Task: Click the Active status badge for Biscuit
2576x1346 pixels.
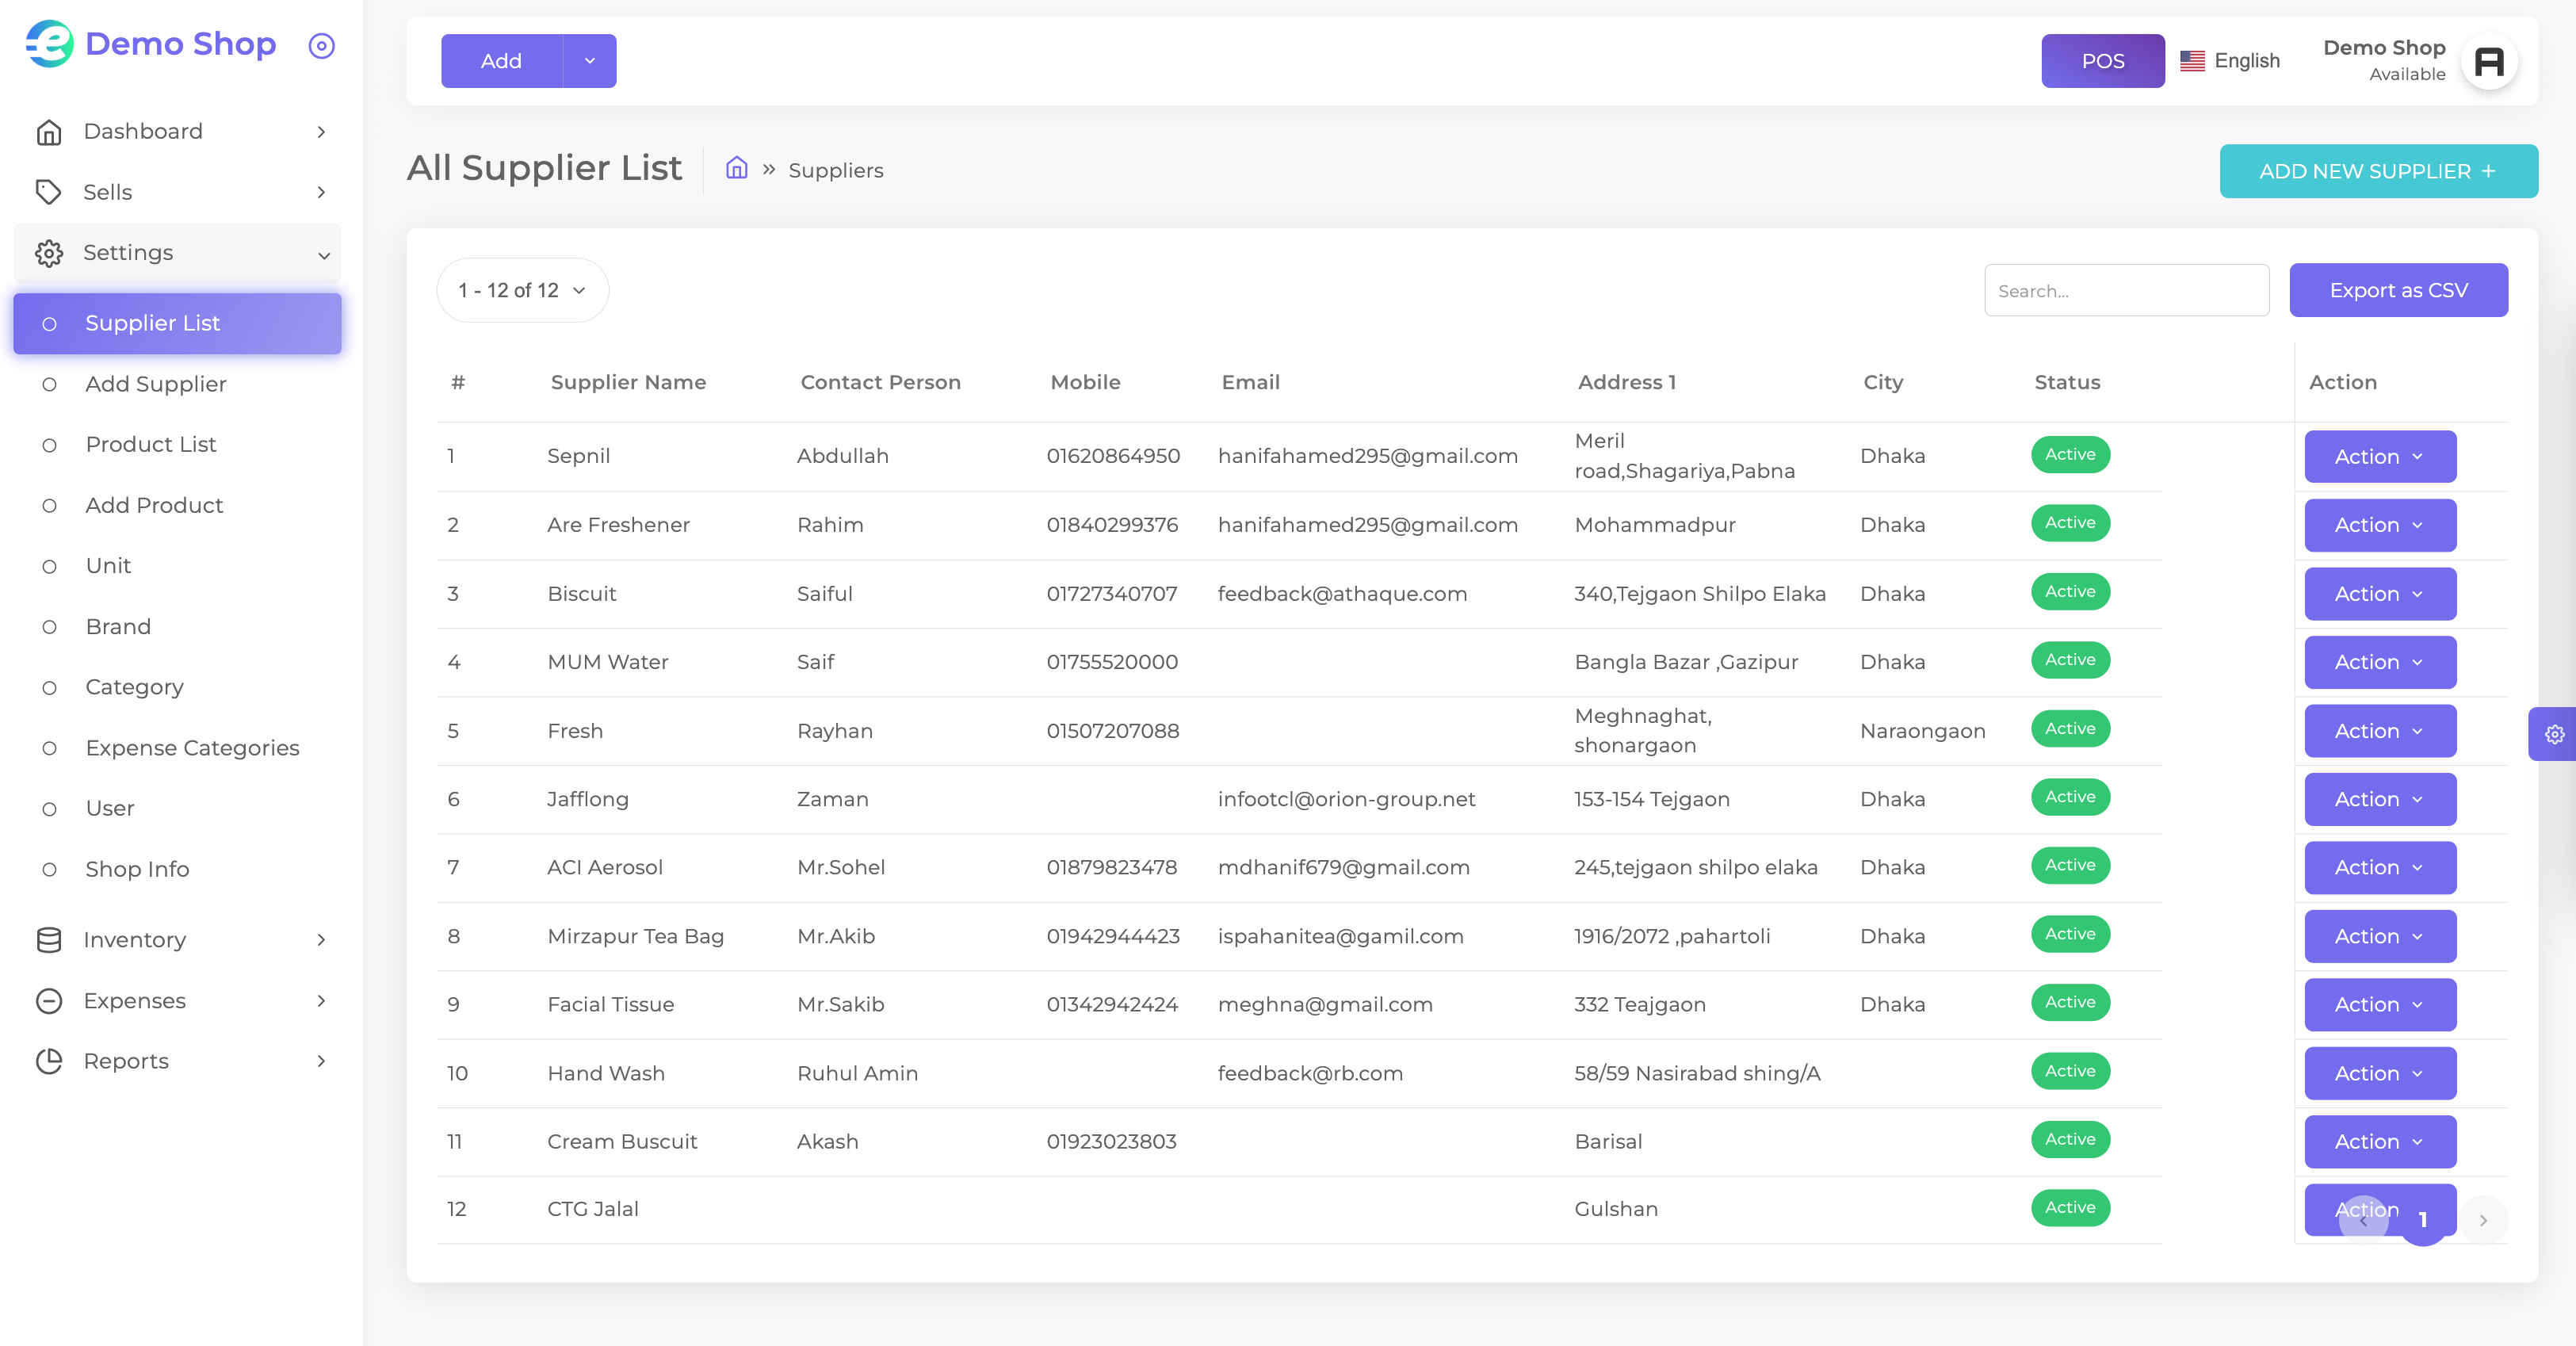Action: tap(2070, 592)
